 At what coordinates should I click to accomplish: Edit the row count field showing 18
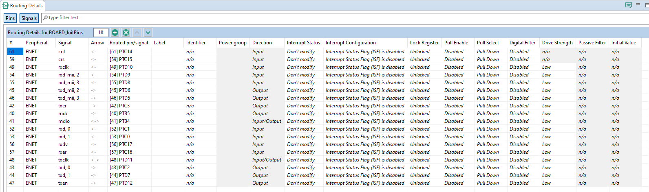[101, 33]
